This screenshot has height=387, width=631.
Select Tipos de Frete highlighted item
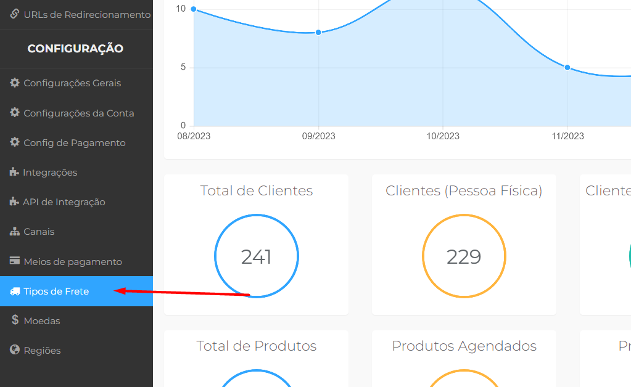[76, 291]
